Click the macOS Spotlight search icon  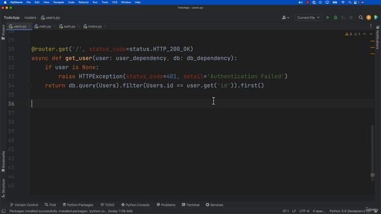click(x=349, y=2)
